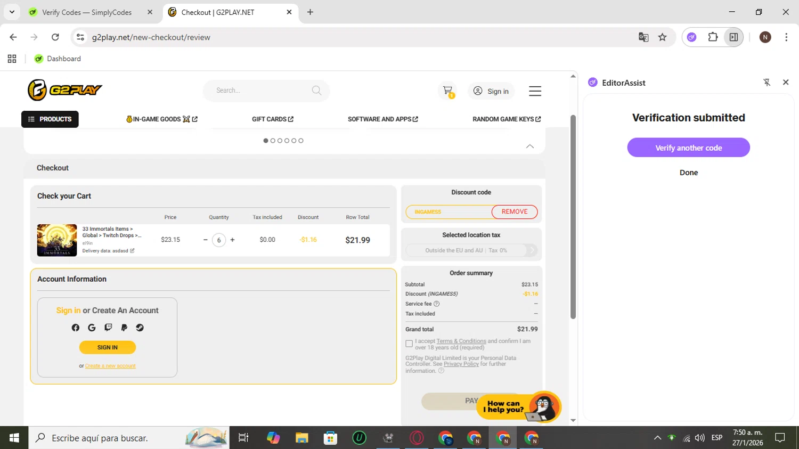Click the G2PLAY logo
Viewport: 799px width, 449px height.
click(x=65, y=90)
